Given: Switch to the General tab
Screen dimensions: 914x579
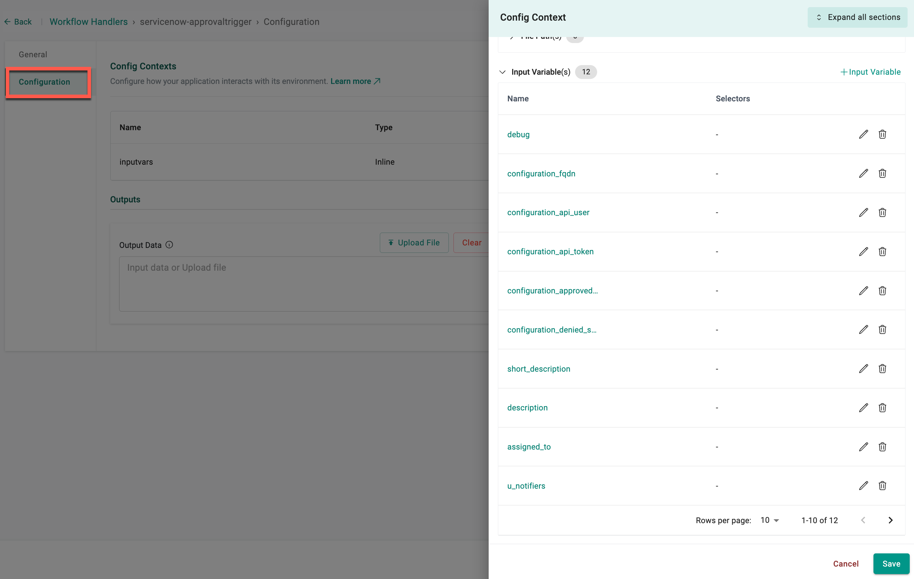Looking at the screenshot, I should tap(33, 55).
